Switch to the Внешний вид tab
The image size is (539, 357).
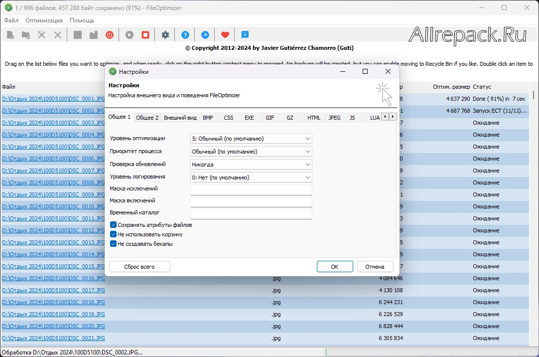[x=180, y=118]
